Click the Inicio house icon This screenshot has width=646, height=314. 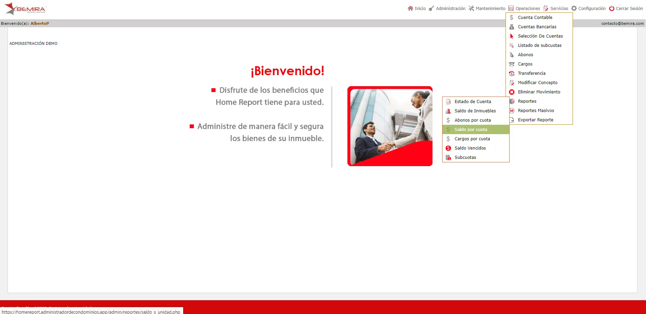pyautogui.click(x=410, y=8)
